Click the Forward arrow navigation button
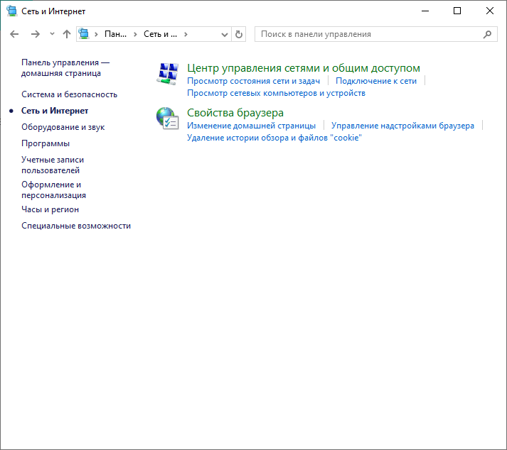This screenshot has width=507, height=450. coord(36,34)
